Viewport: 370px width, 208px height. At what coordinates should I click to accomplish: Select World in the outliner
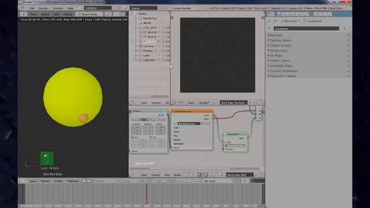(x=147, y=23)
